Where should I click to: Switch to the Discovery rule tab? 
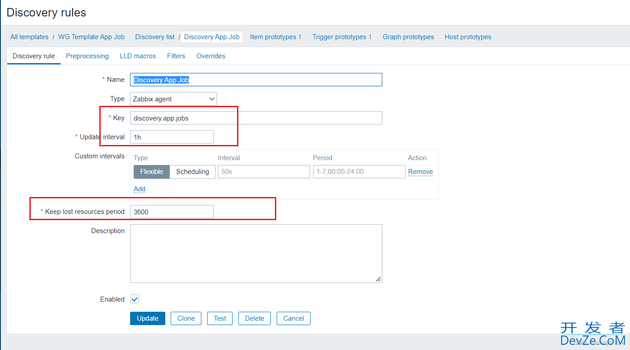pos(34,56)
